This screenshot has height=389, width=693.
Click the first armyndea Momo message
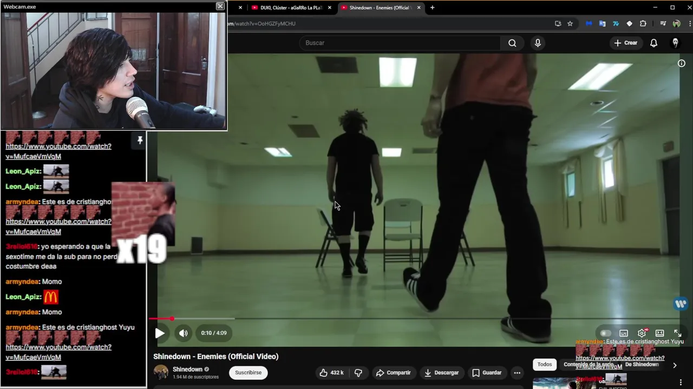click(34, 281)
